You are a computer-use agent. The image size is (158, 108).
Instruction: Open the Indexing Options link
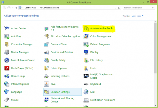60,76
